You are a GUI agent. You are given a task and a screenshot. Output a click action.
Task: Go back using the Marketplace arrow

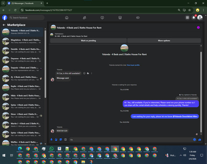(x=4, y=25)
